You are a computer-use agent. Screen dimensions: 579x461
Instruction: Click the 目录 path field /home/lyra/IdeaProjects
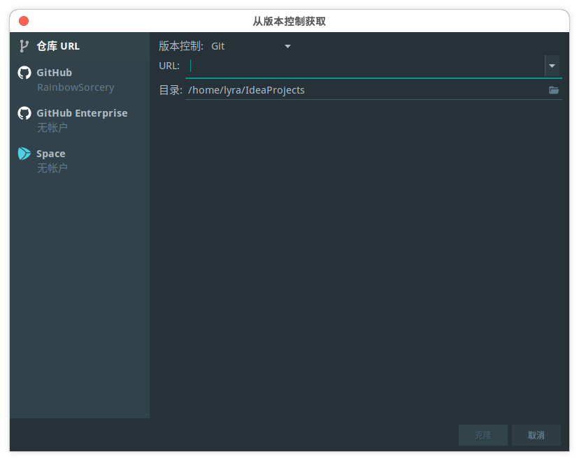(366, 90)
